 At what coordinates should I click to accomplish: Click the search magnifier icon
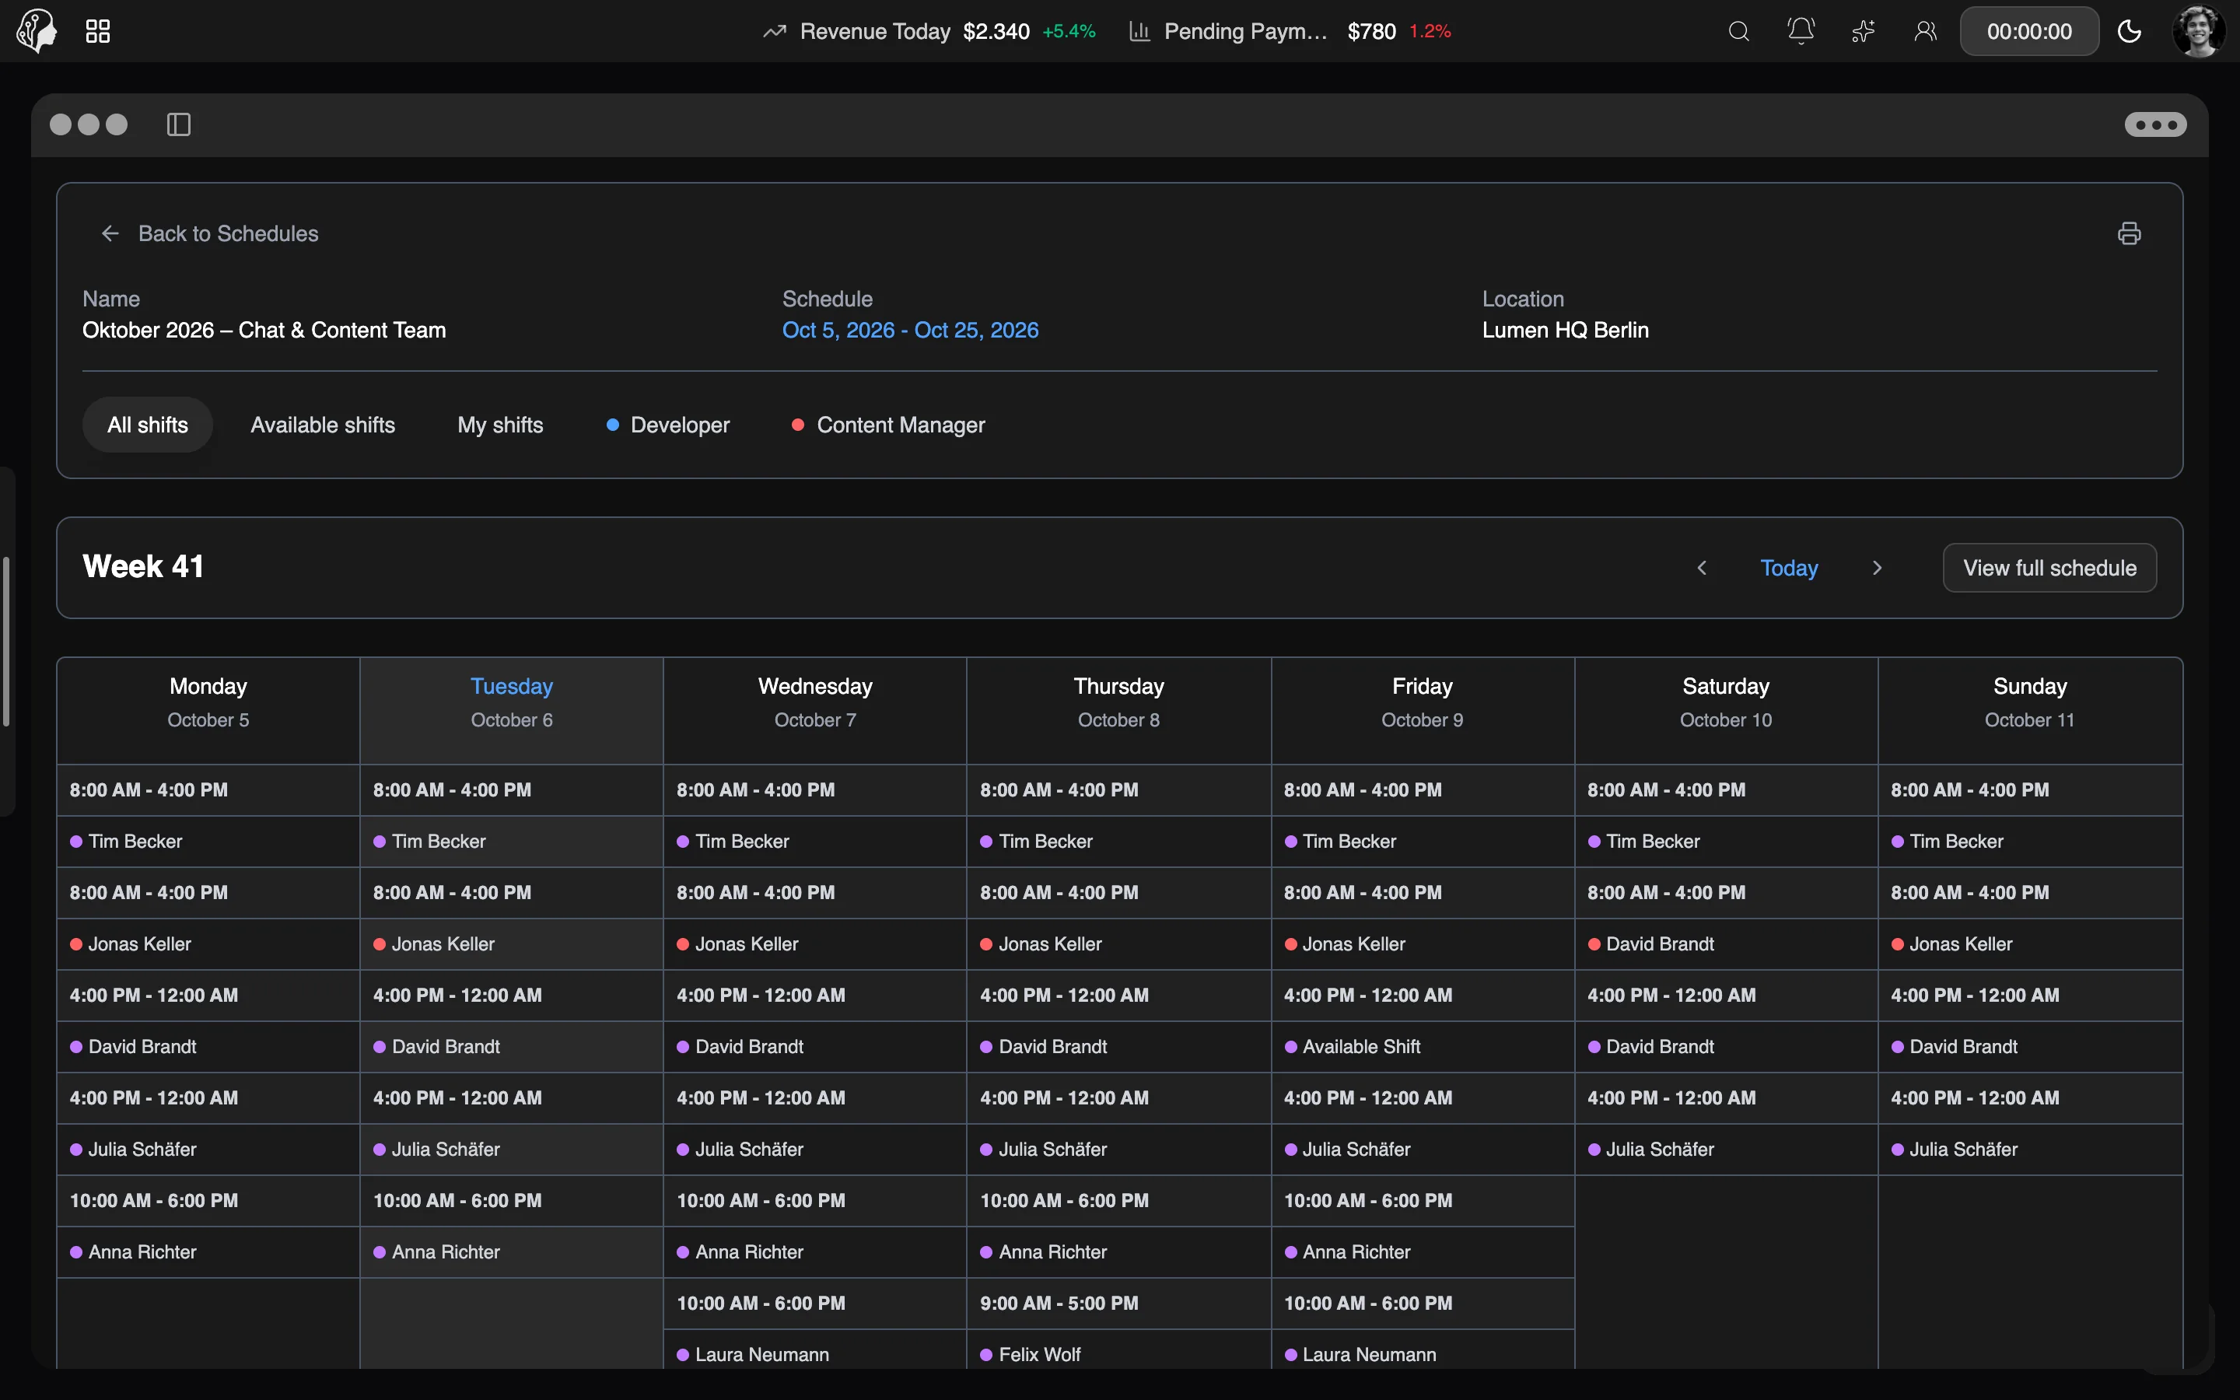coord(1739,31)
